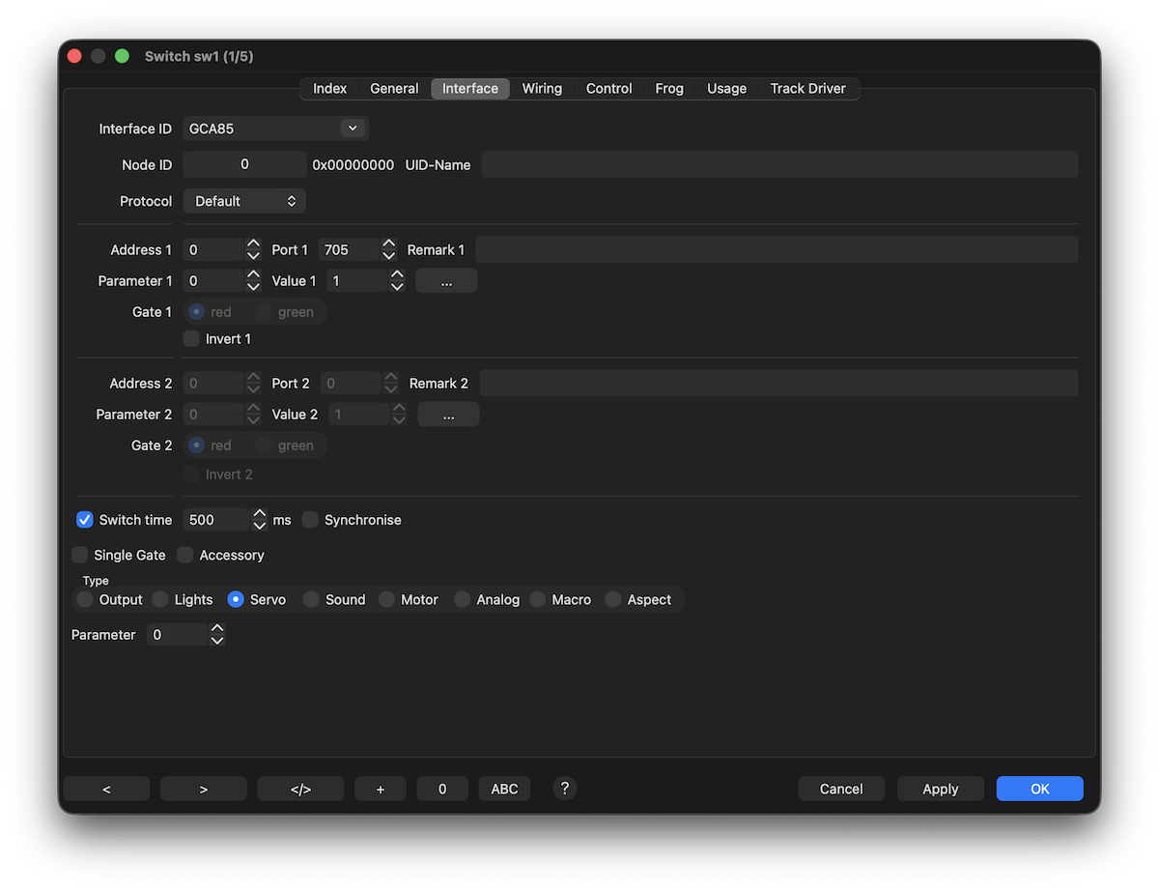Switch to the Wiring tab
The width and height of the screenshot is (1159, 891).
click(x=542, y=89)
